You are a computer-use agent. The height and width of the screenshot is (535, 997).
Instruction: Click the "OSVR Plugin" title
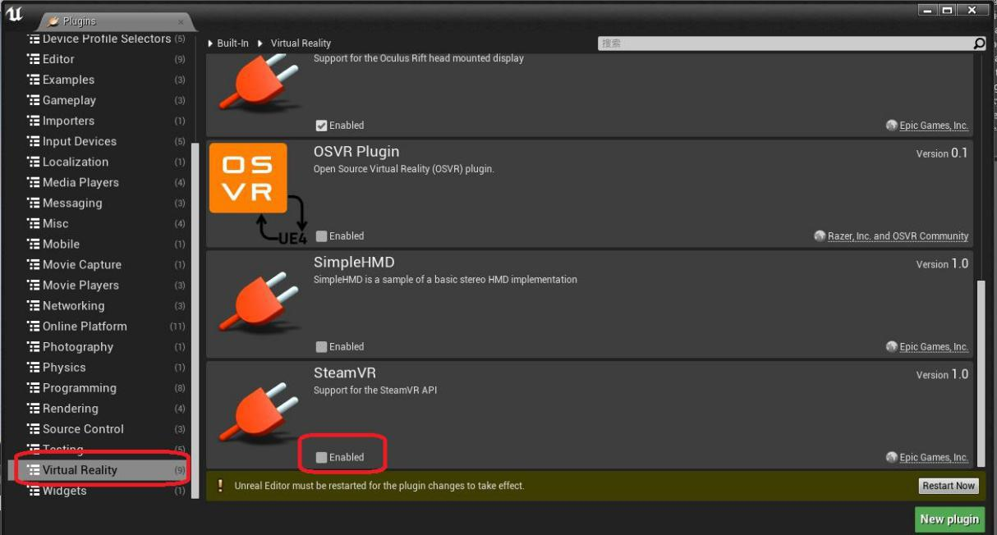356,152
